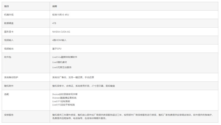Viewport: 221px width, 125px height.
Task: Click the Xvoice实时语音转写字幕 option
Action: click(x=65, y=94)
